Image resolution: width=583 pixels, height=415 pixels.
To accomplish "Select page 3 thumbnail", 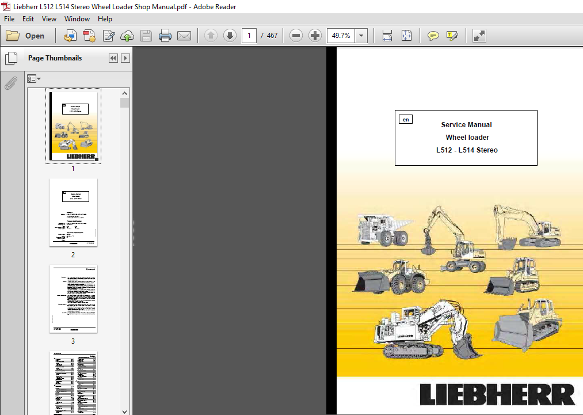I will (x=73, y=299).
